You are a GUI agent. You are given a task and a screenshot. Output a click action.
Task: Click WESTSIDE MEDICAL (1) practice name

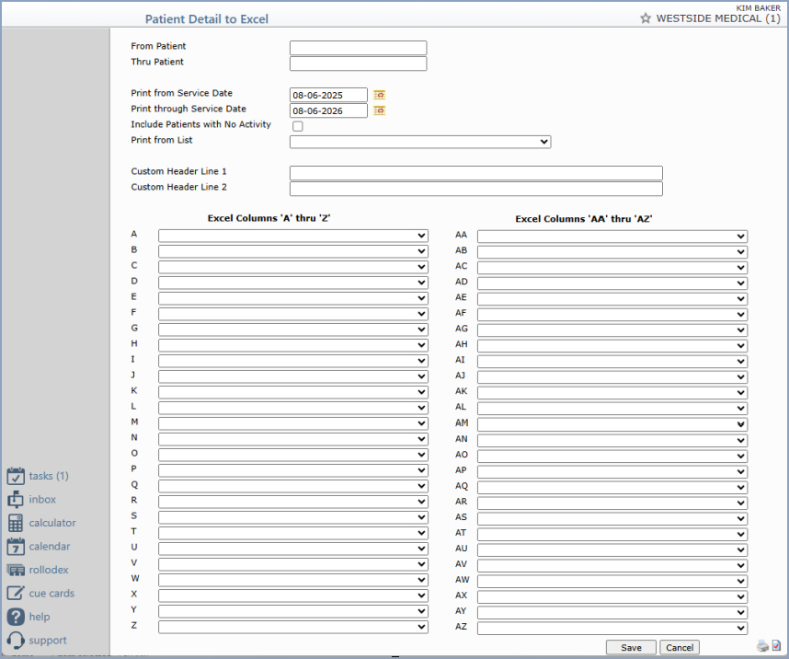coord(718,18)
